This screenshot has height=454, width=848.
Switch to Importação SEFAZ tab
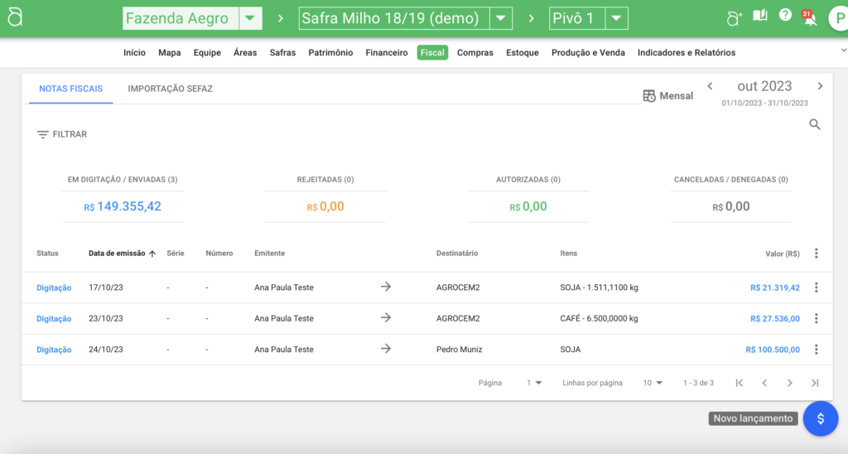(170, 89)
